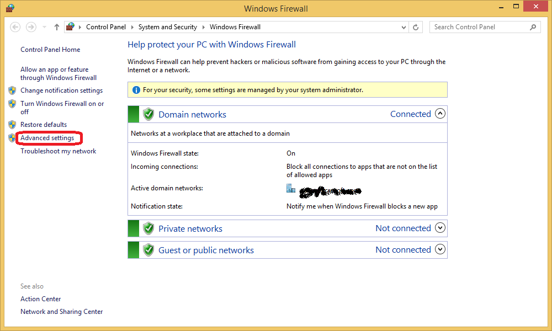
Task: Collapse the Domain networks section
Action: pyautogui.click(x=440, y=114)
